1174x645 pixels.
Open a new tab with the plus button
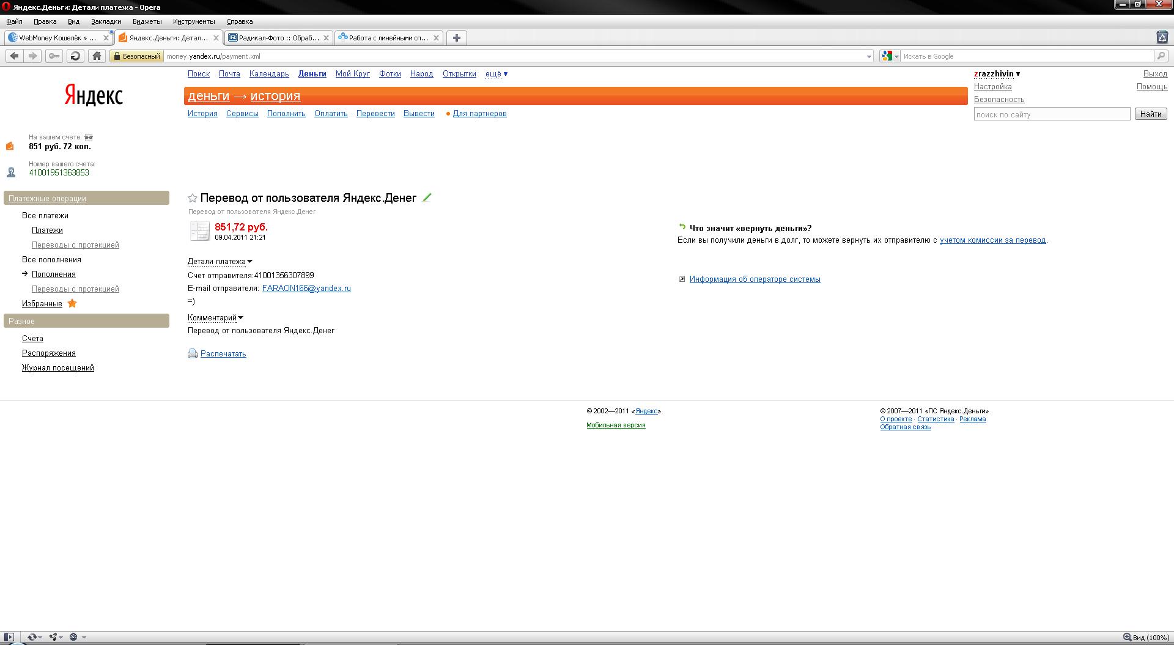457,38
